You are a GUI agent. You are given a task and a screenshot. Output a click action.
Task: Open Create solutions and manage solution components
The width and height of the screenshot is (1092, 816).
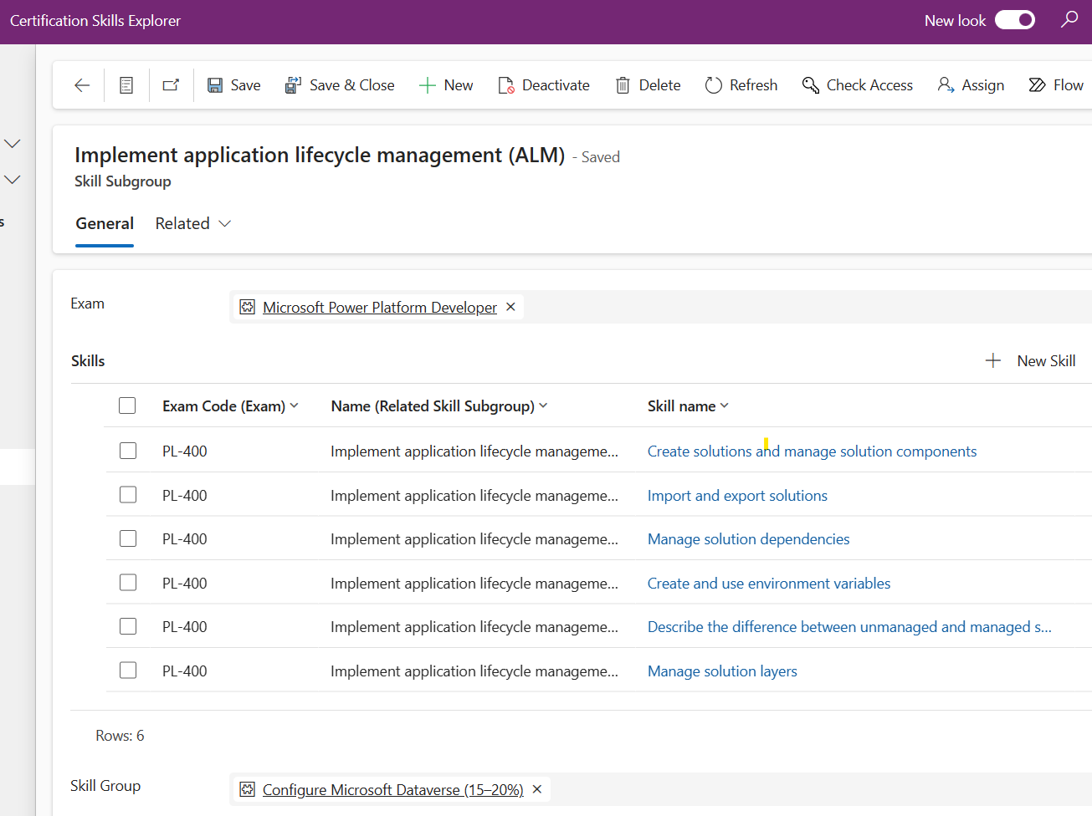pos(812,451)
